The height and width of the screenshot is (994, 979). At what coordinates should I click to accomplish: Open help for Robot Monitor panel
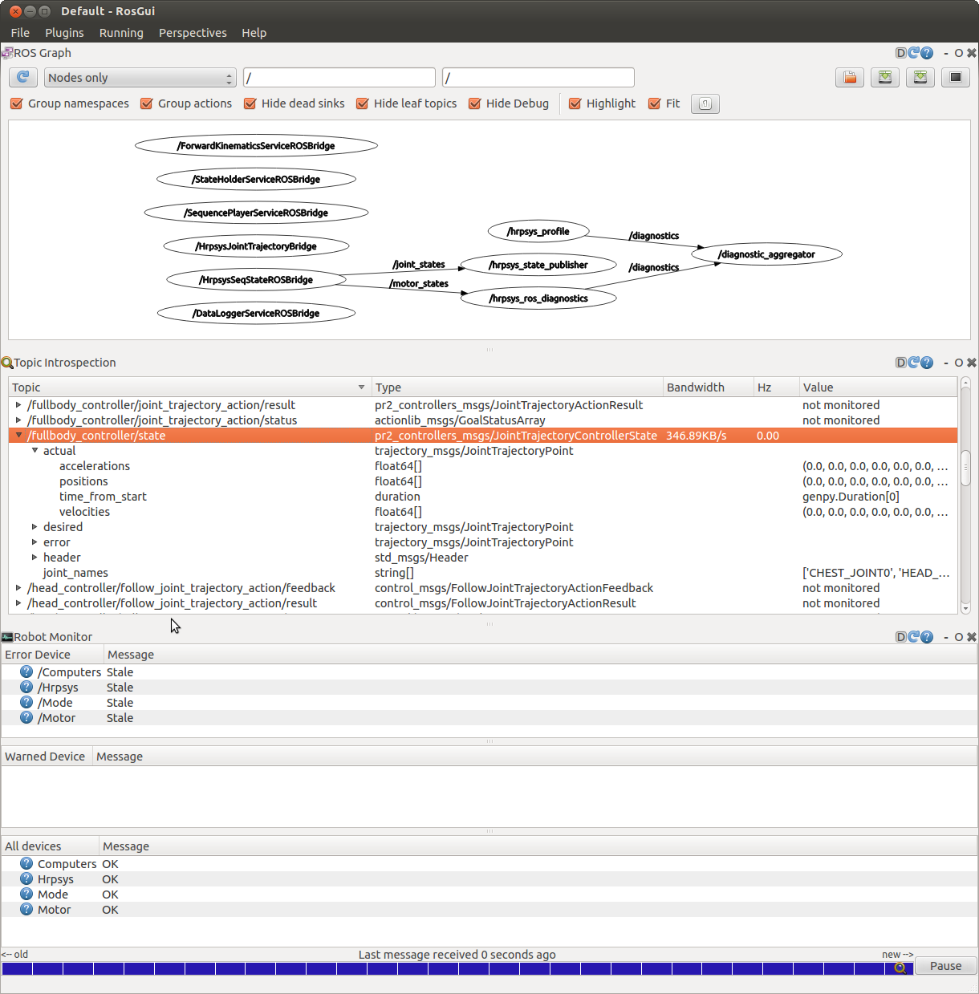(x=927, y=637)
